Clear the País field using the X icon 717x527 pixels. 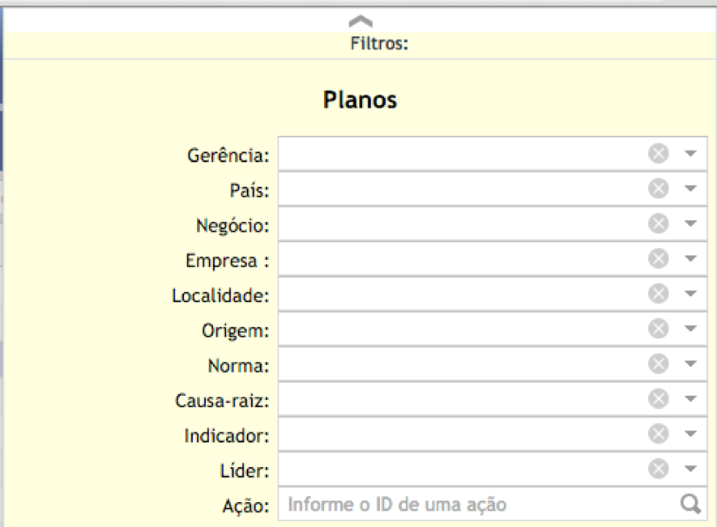click(x=659, y=188)
